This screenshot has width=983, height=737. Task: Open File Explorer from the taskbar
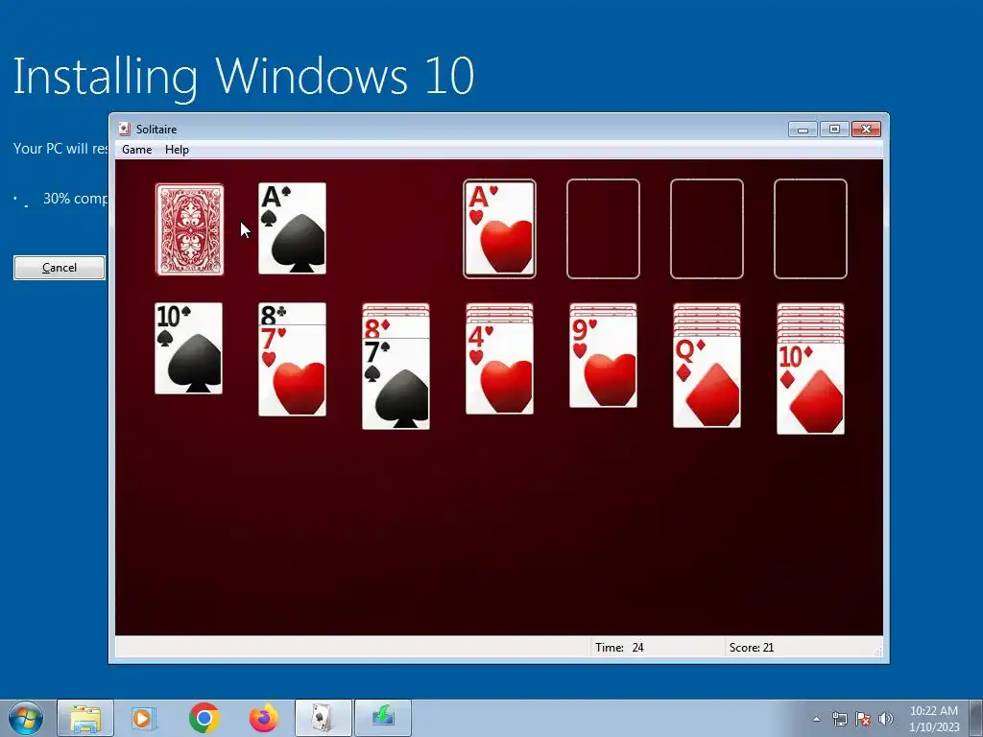[85, 718]
